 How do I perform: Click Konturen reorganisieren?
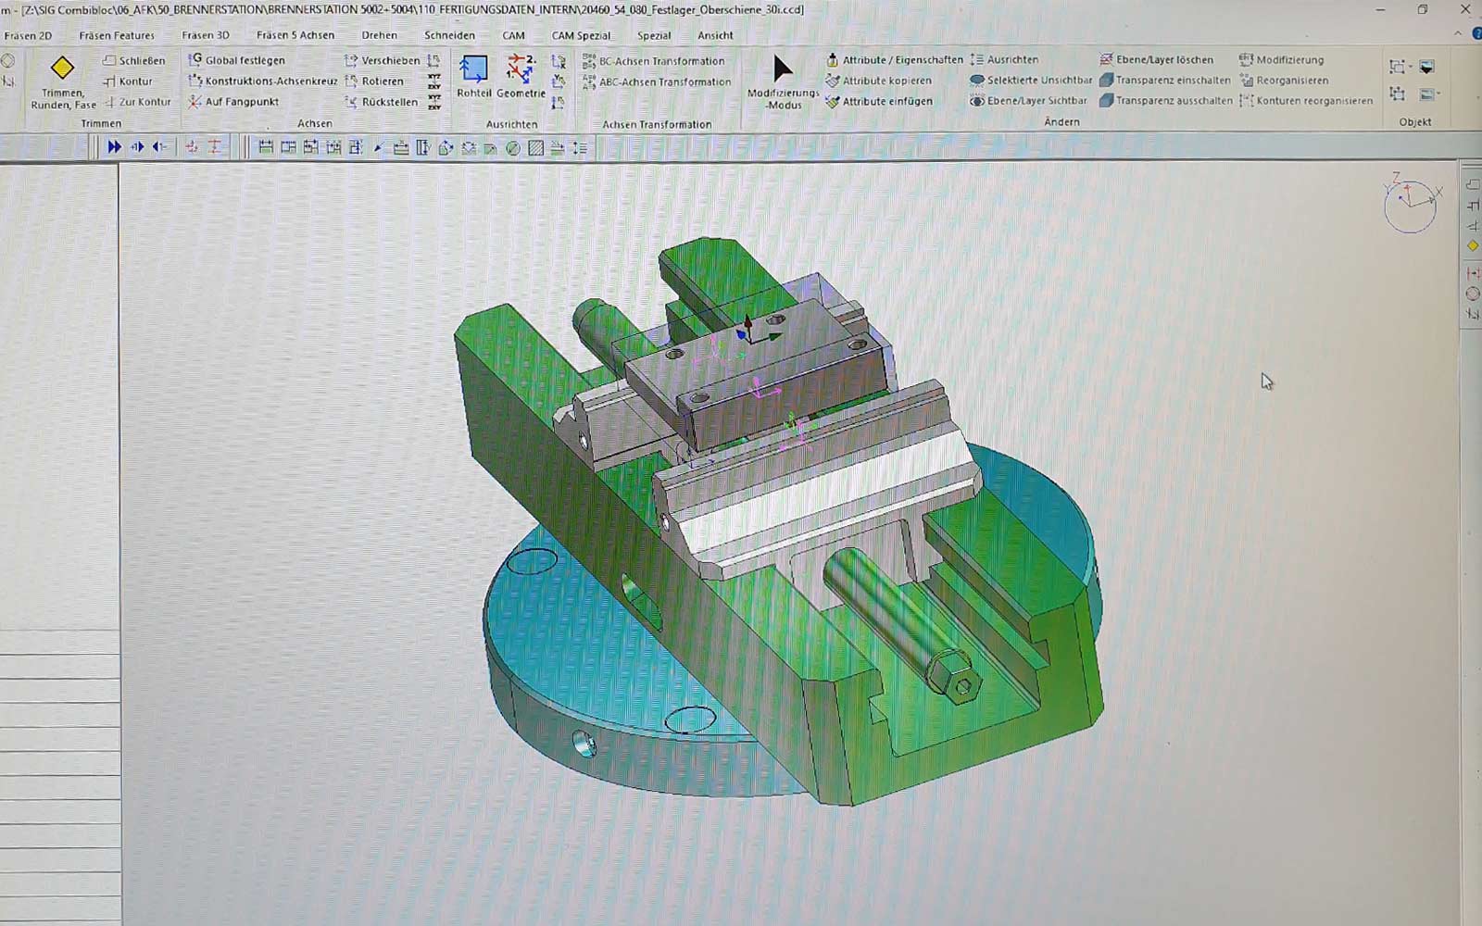pyautogui.click(x=1306, y=100)
